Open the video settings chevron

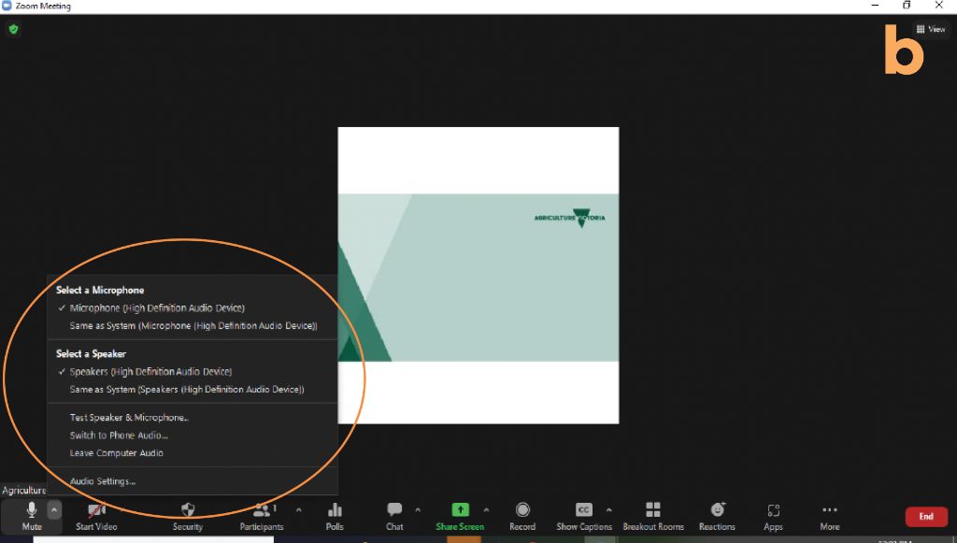[x=118, y=510]
